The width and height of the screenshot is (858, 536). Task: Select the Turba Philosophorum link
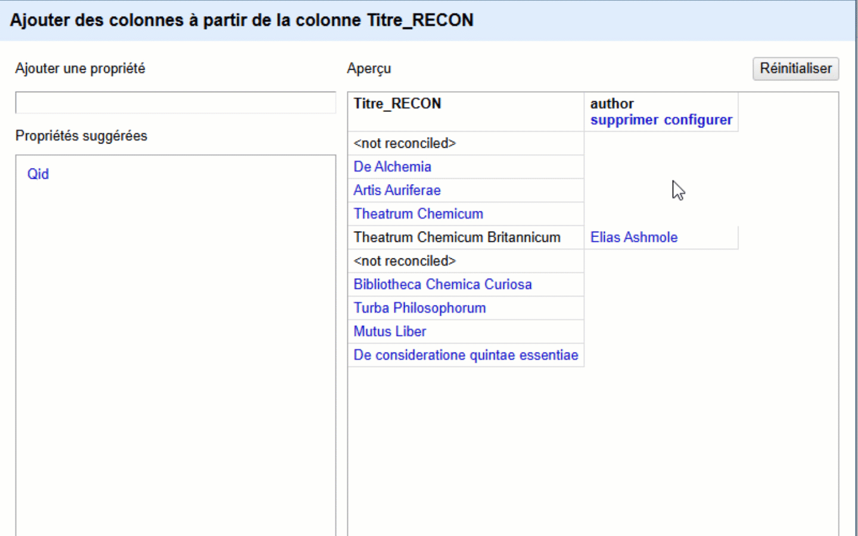pos(419,307)
